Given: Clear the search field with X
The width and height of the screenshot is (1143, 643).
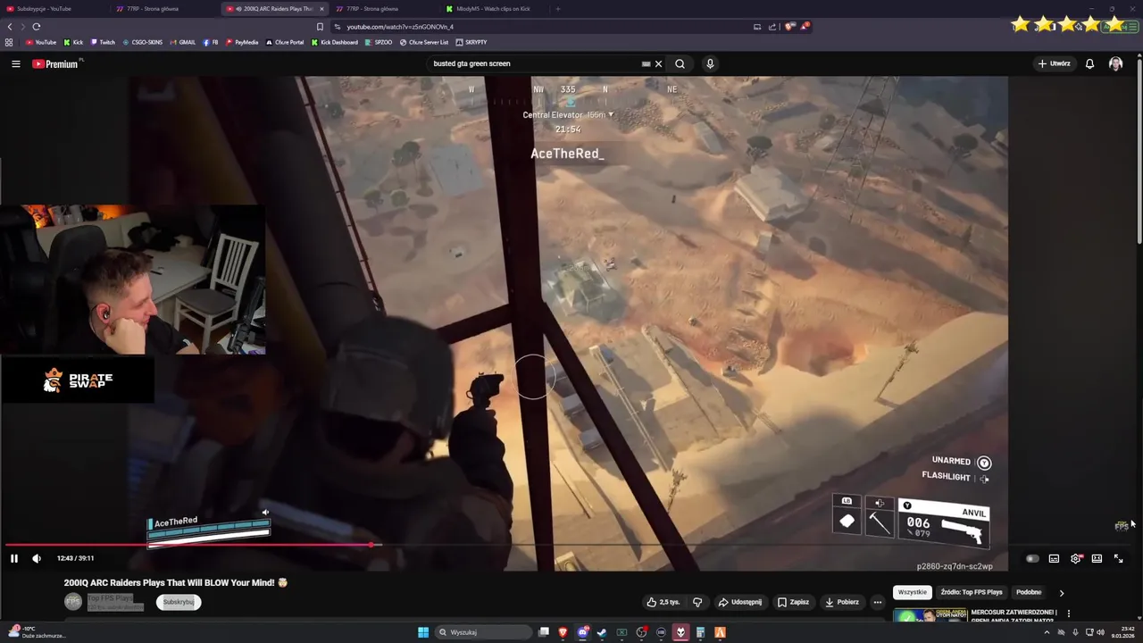Looking at the screenshot, I should point(658,63).
